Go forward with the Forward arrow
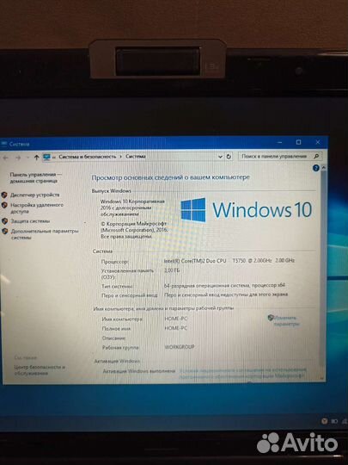The width and height of the screenshot is (348, 465). coord(18,158)
